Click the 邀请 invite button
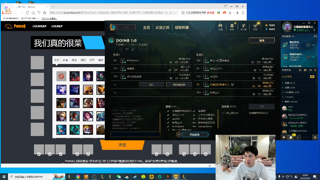This screenshot has width=320, height=180. 262,40
